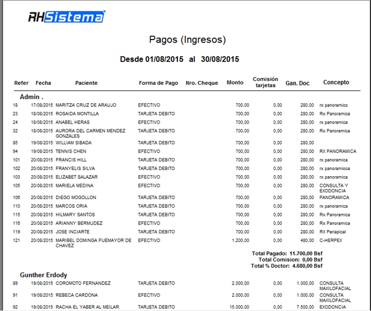Click the 'Comisión tarjetas' column header
This screenshot has height=311, width=371.
pyautogui.click(x=265, y=82)
